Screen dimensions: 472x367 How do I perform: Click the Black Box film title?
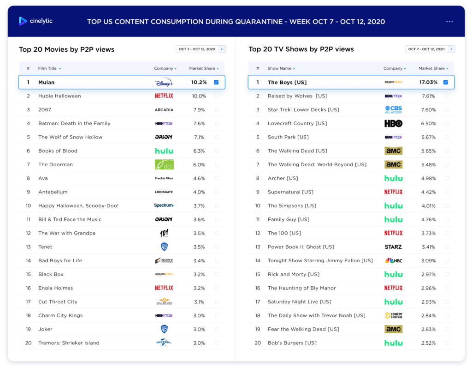coord(51,274)
